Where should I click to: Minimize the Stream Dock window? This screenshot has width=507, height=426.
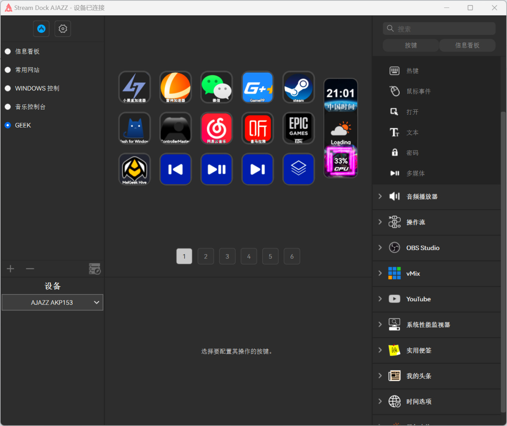click(x=446, y=8)
